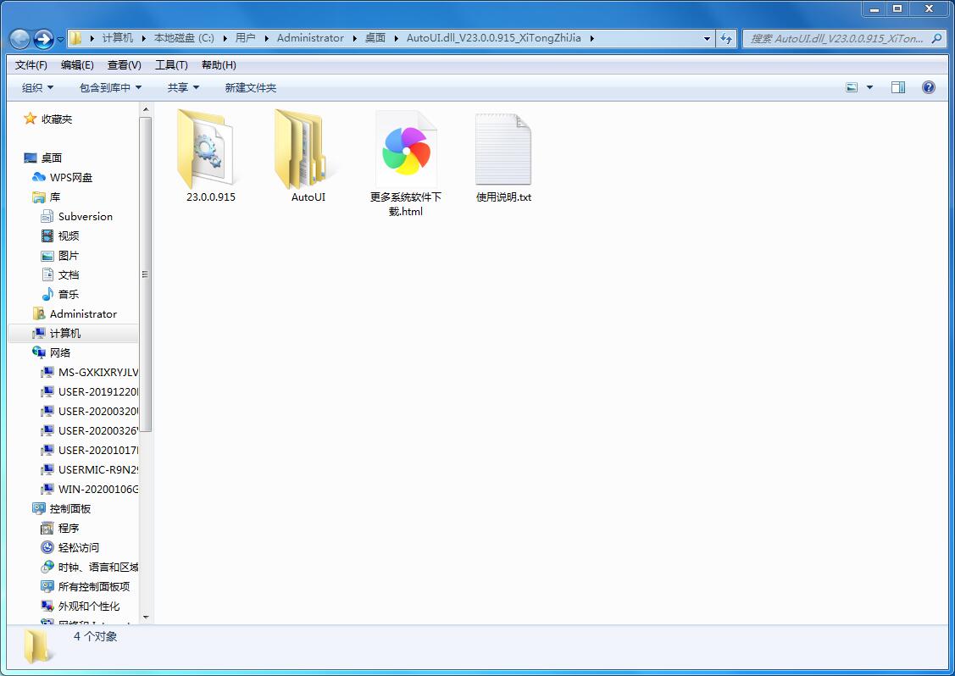Open the 工具(T) menu
Screen dimensions: 955x676
171,65
